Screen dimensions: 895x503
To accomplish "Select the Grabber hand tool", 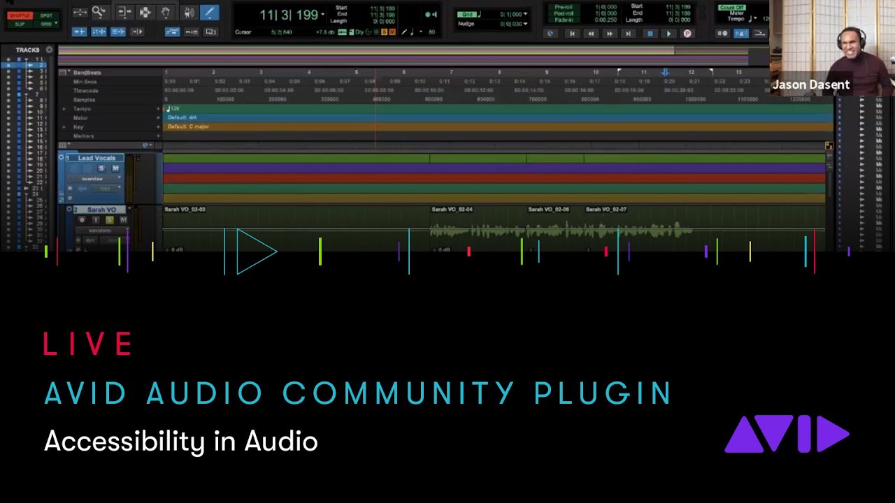I will coord(166,12).
